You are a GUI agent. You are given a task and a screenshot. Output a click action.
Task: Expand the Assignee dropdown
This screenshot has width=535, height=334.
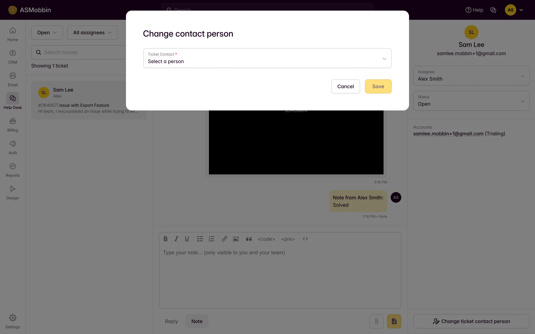(x=471, y=76)
